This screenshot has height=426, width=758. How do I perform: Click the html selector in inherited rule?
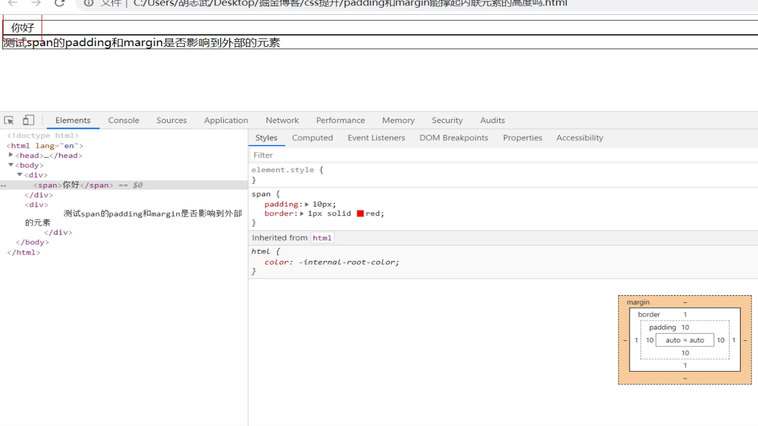point(261,251)
